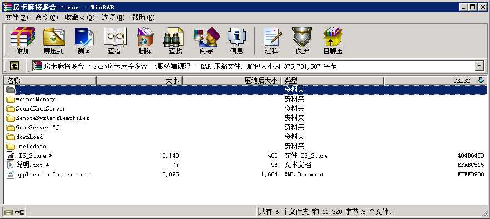Viewport: 490px width, 219px height.
Task: Click the 保护 (Protect) shield icon
Action: tap(302, 40)
